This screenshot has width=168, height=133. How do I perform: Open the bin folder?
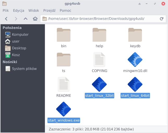coord(64,35)
